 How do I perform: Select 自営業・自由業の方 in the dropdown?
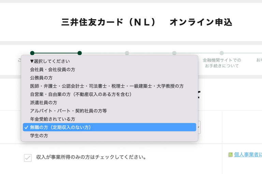81,94
